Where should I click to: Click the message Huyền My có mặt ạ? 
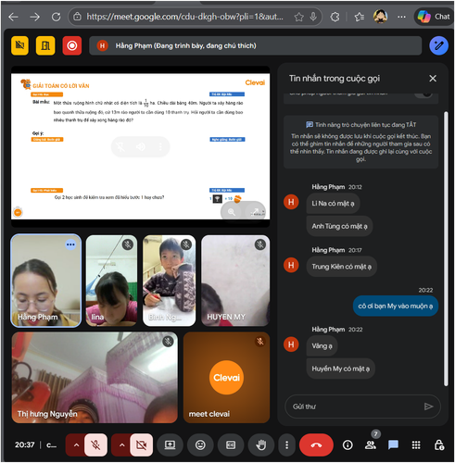[340, 369]
